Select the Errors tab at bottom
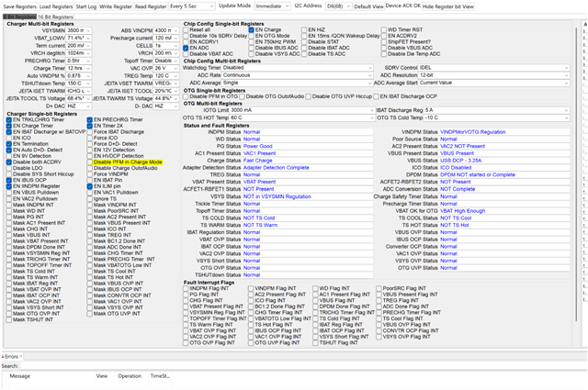Viewport: 588px width, 390px height. point(12,356)
